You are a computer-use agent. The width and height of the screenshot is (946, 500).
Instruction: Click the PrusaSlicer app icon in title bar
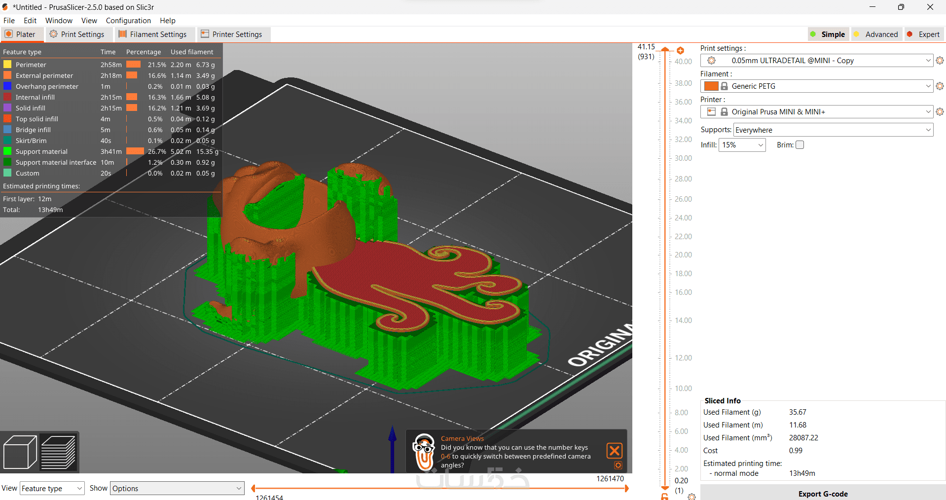[5, 7]
